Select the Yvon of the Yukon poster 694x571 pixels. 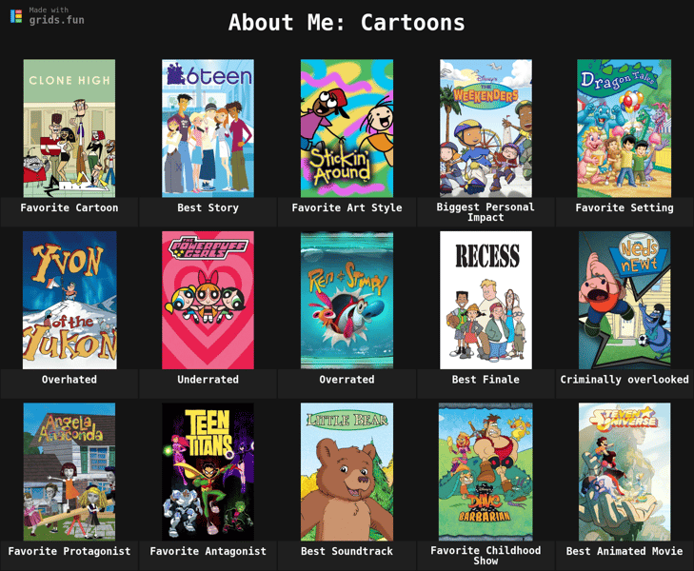click(x=69, y=300)
